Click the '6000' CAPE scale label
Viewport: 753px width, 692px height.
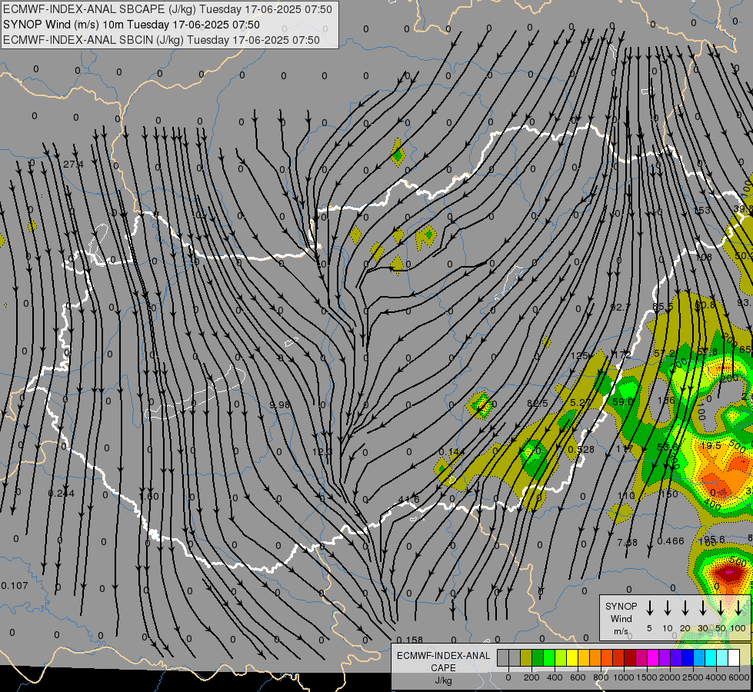point(738,677)
